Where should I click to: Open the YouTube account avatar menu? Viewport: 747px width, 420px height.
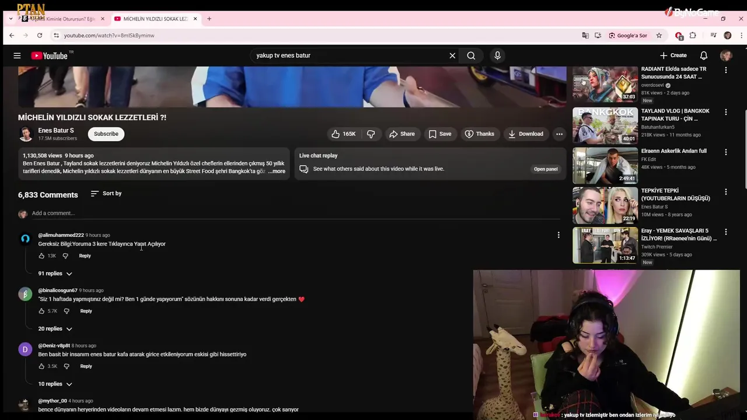[726, 55]
